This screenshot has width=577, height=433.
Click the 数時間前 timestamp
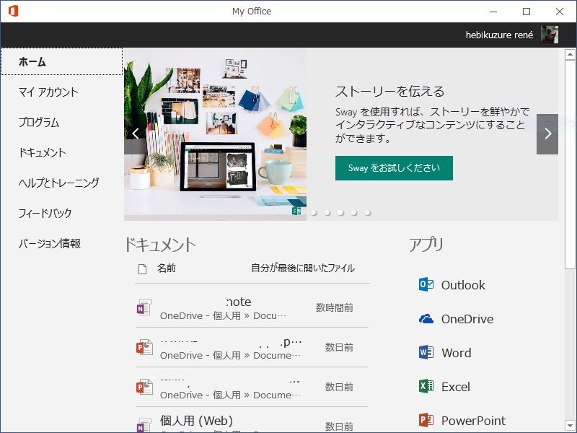pos(334,308)
